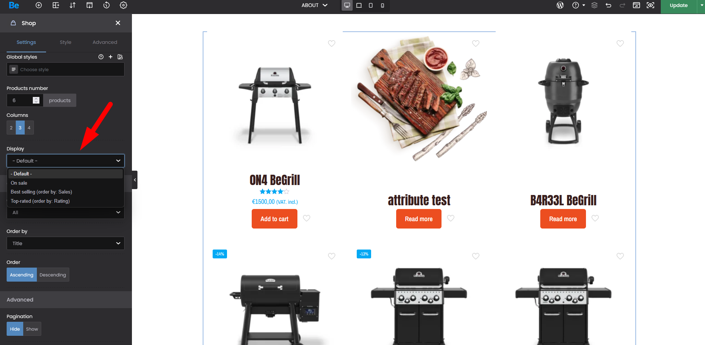Add ON4 BeGrill to cart
Screen dimensions: 705x345
point(275,219)
